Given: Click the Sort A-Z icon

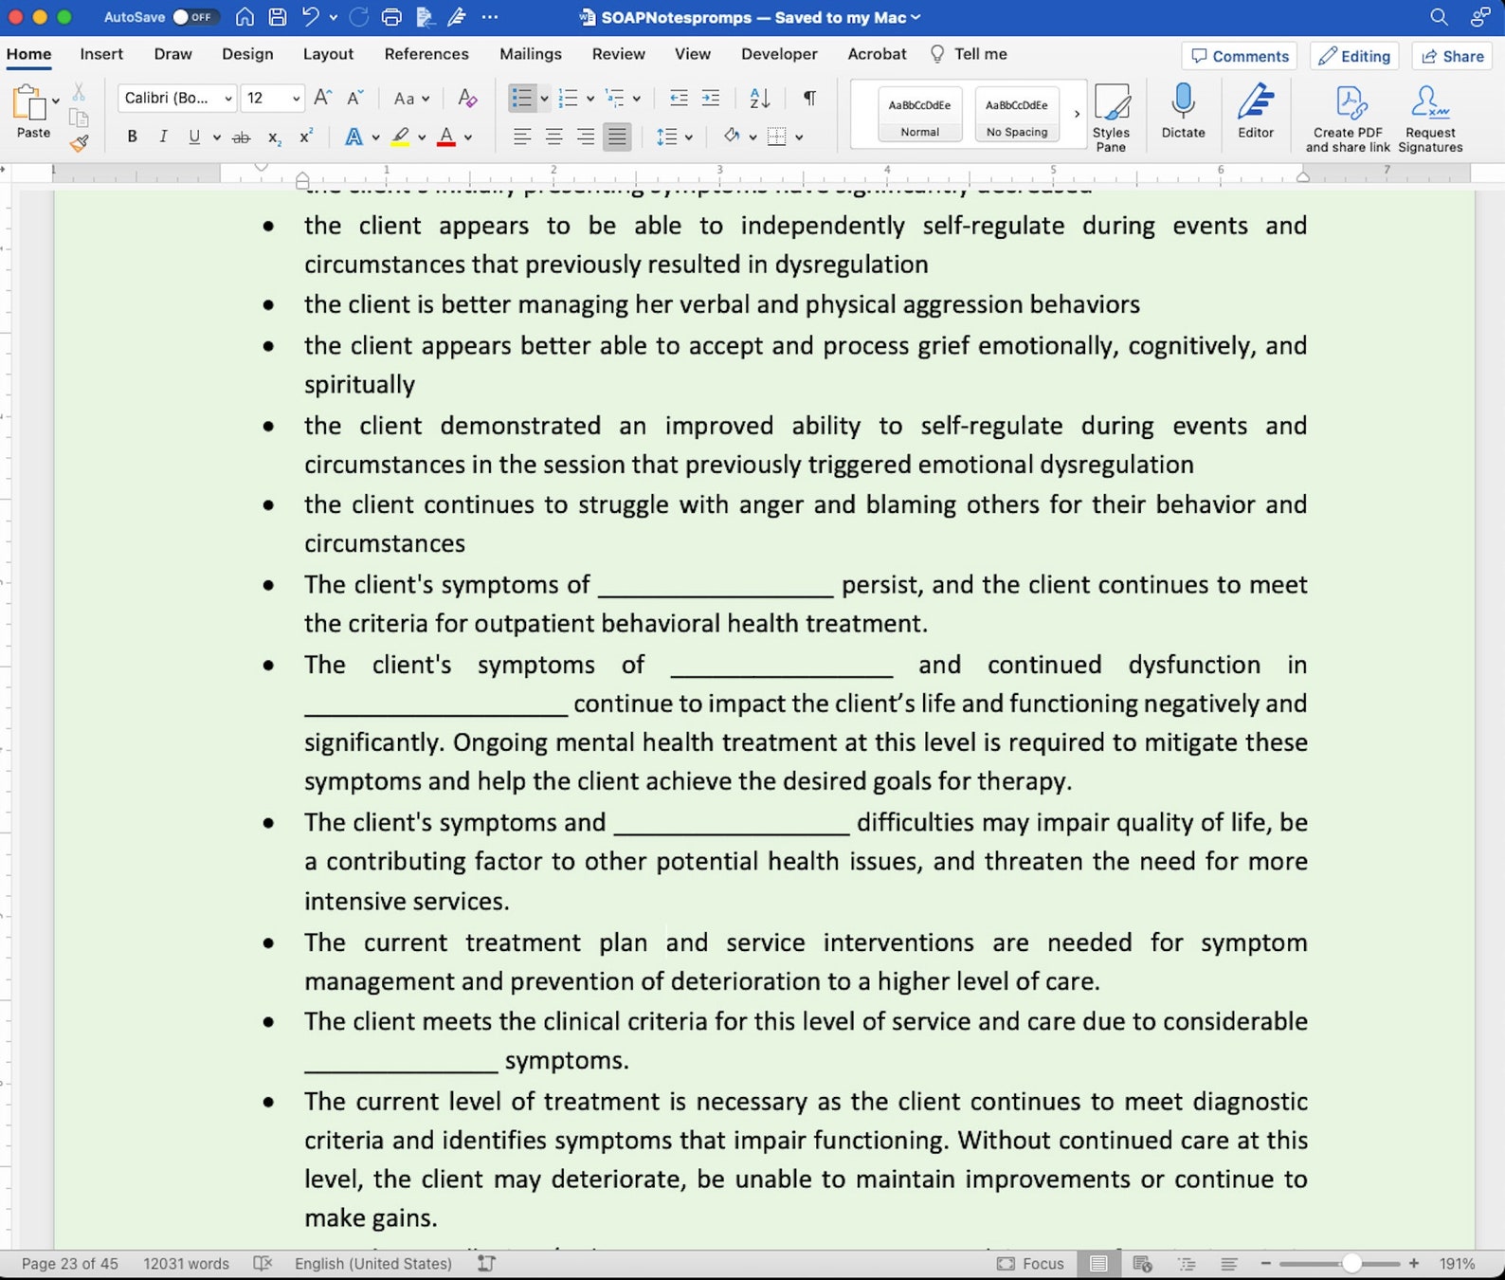Looking at the screenshot, I should point(759,98).
